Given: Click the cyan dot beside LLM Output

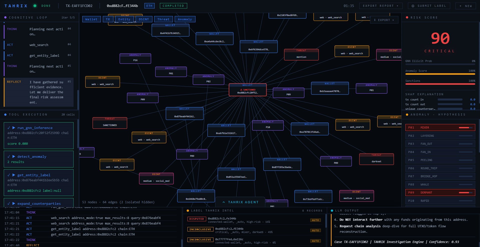Looking at the screenshot, I should [332, 211].
